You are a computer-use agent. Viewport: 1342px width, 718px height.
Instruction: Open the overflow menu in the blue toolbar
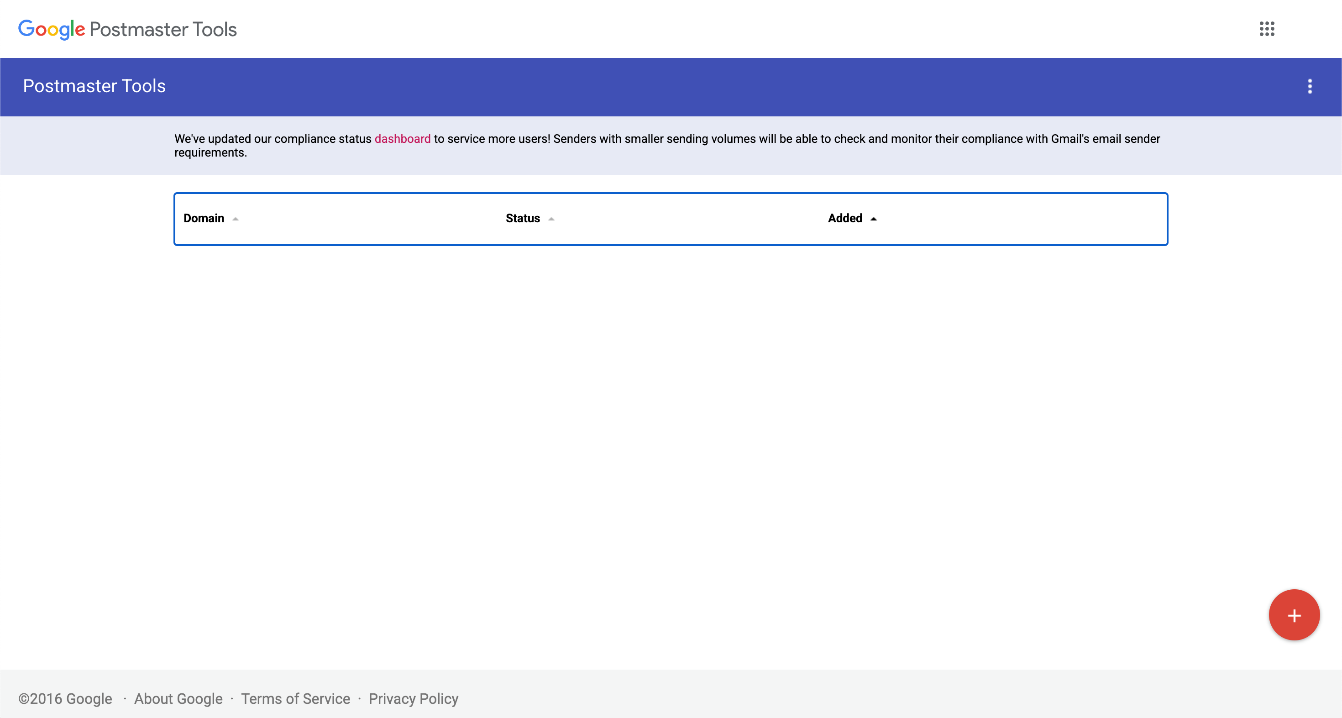tap(1311, 87)
